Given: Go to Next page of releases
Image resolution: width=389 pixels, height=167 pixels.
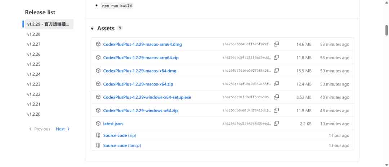Looking at the screenshot, I should tap(63, 129).
